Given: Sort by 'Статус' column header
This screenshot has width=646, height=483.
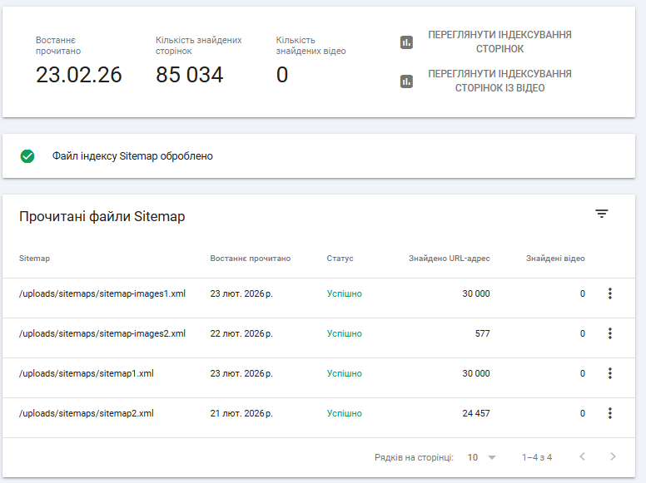Looking at the screenshot, I should pos(340,259).
